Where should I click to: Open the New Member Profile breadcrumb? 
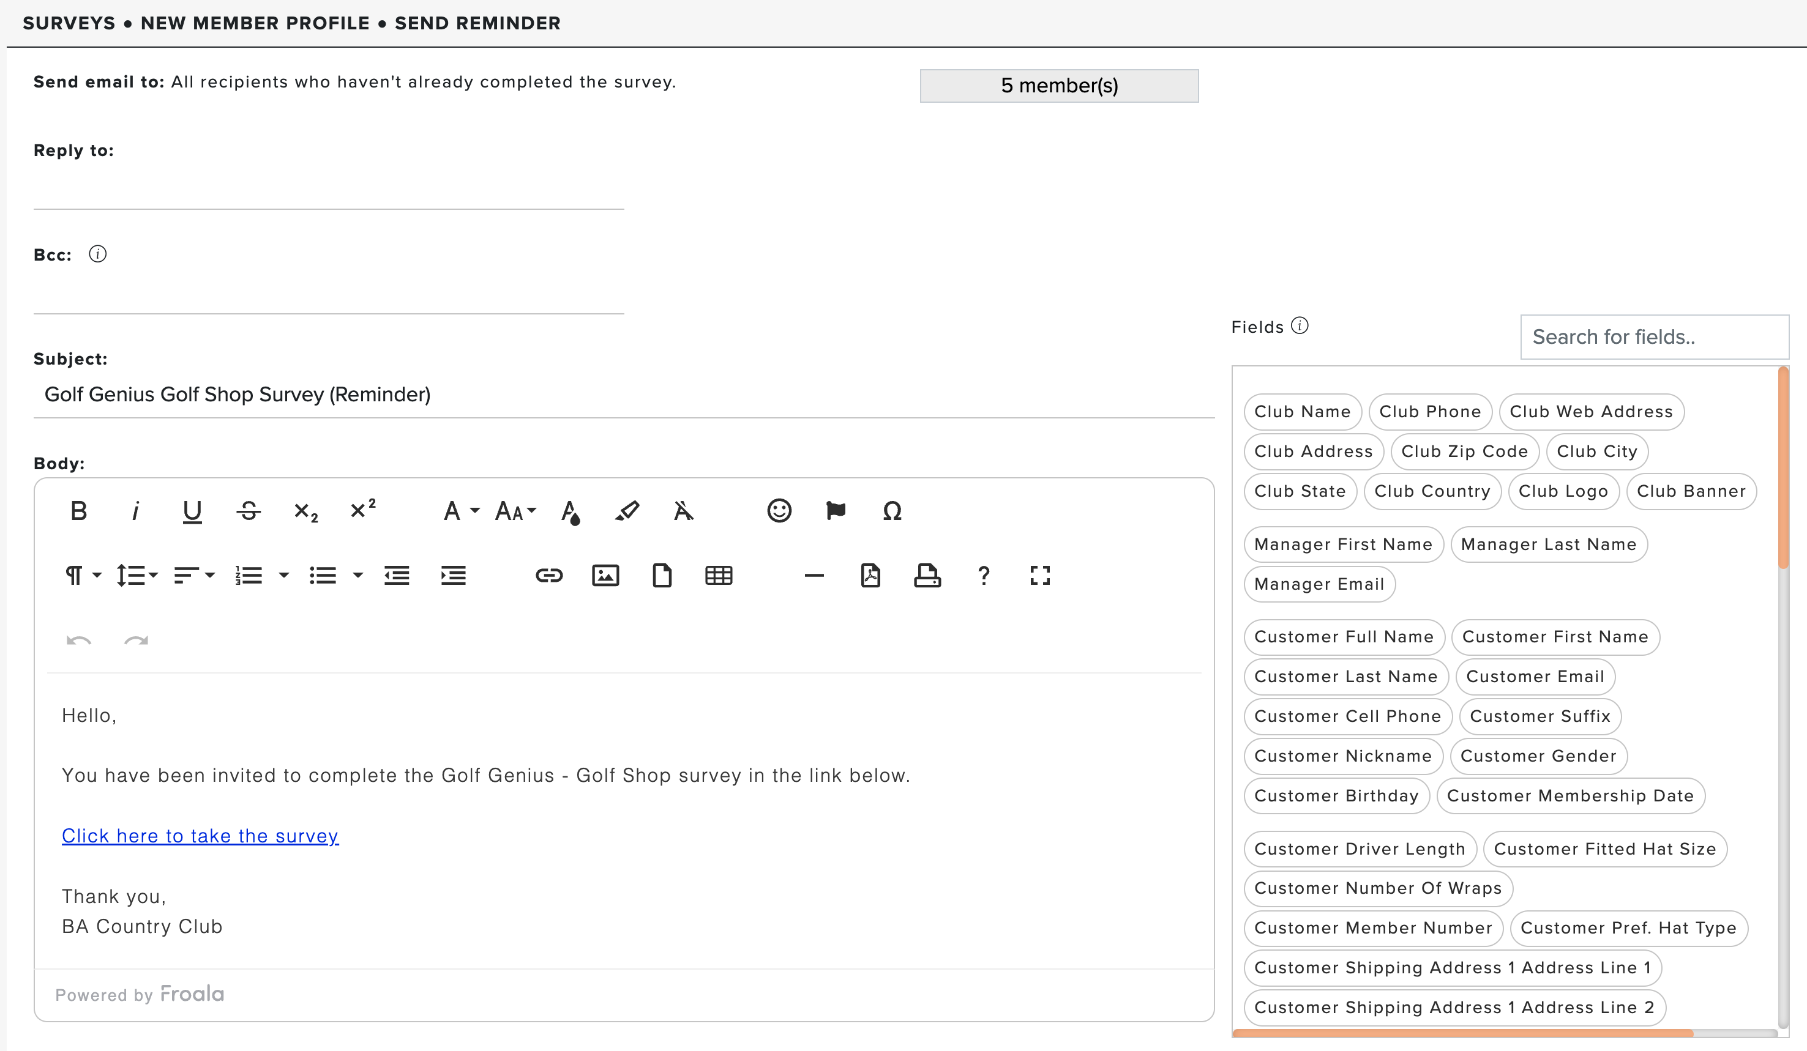click(x=255, y=23)
